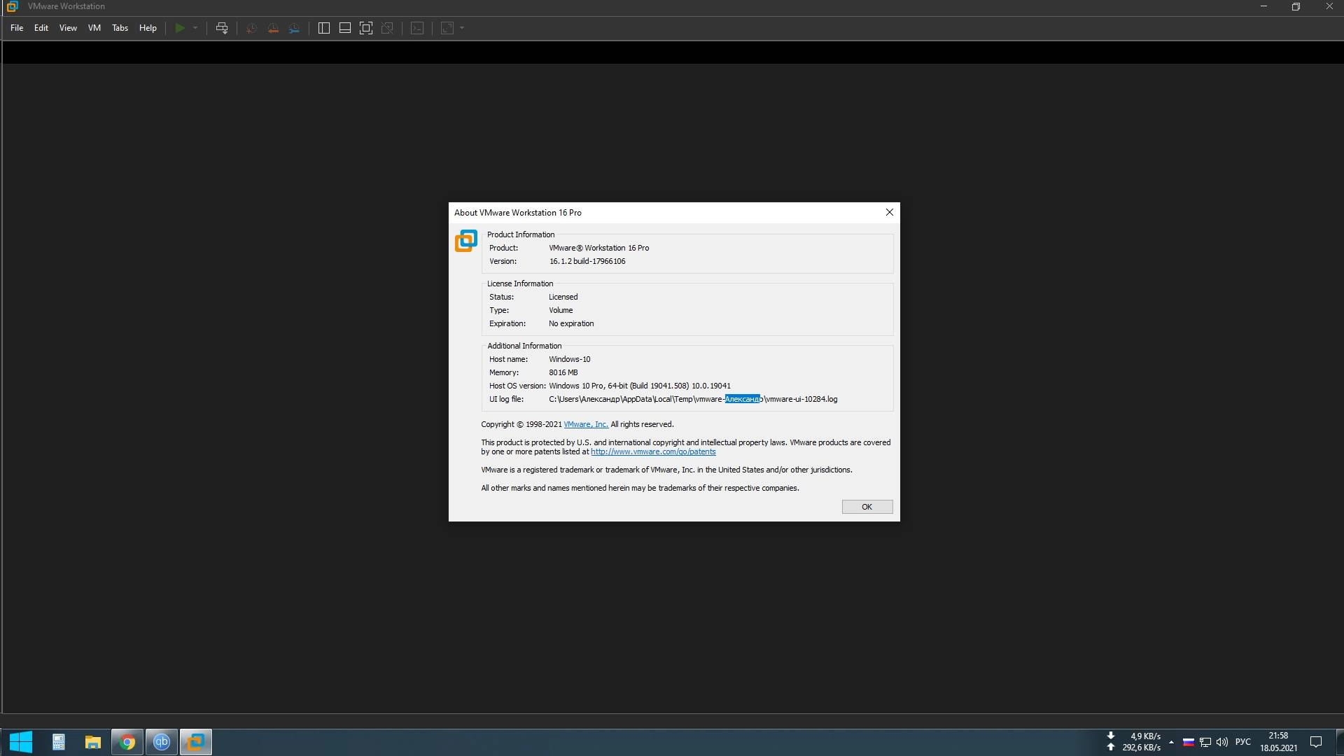Click the license status Licensed text
Viewport: 1344px width, 756px height.
tap(563, 297)
